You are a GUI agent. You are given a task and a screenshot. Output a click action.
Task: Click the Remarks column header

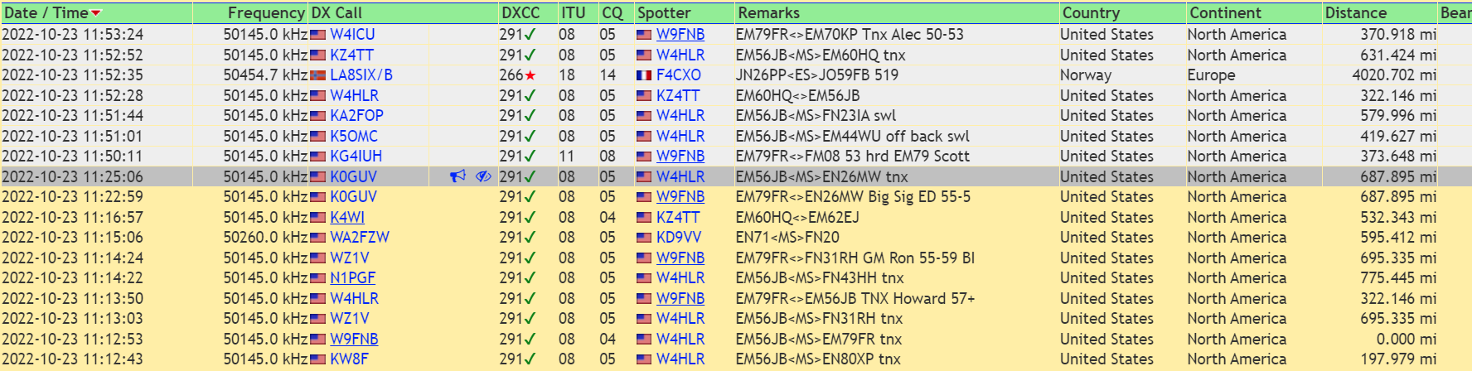[768, 13]
